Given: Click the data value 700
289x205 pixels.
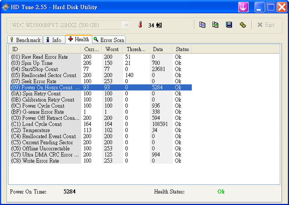Looking at the screenshot, I should click(x=156, y=63).
